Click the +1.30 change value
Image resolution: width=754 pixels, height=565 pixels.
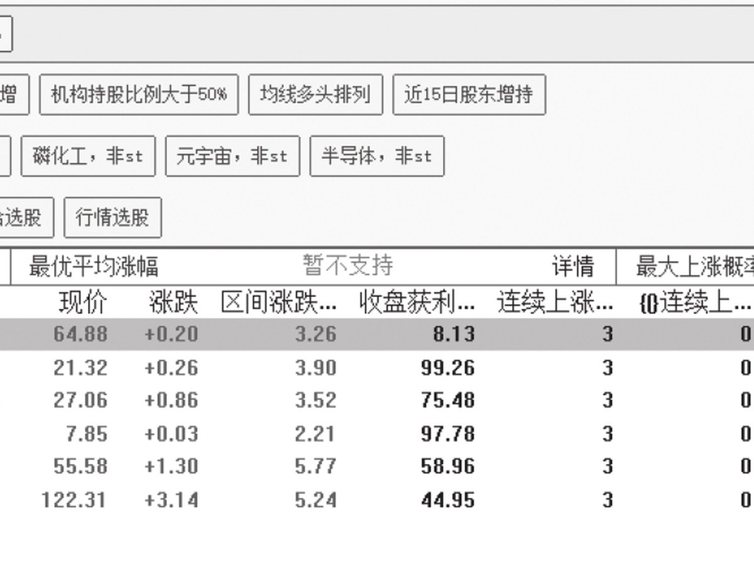point(171,466)
